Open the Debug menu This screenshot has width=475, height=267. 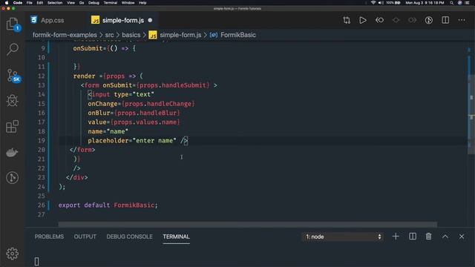pos(94,3)
